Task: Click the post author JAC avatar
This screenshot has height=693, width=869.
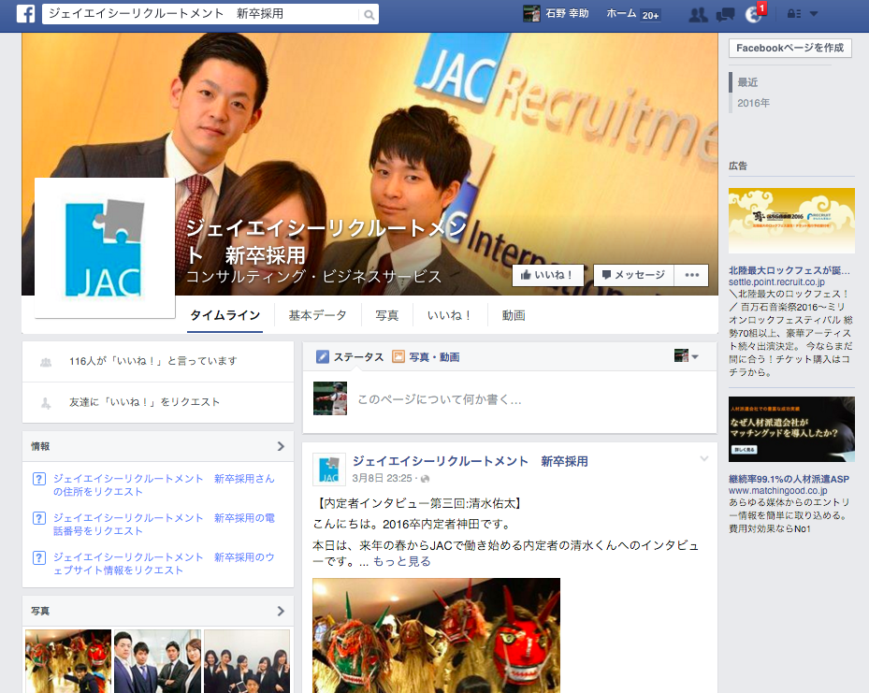Action: [x=330, y=469]
